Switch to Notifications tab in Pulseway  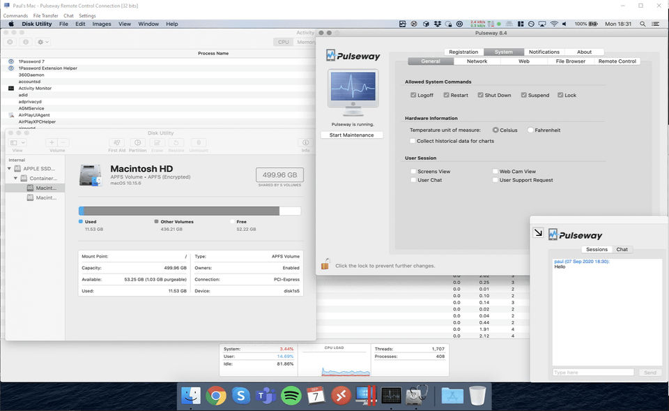click(544, 52)
